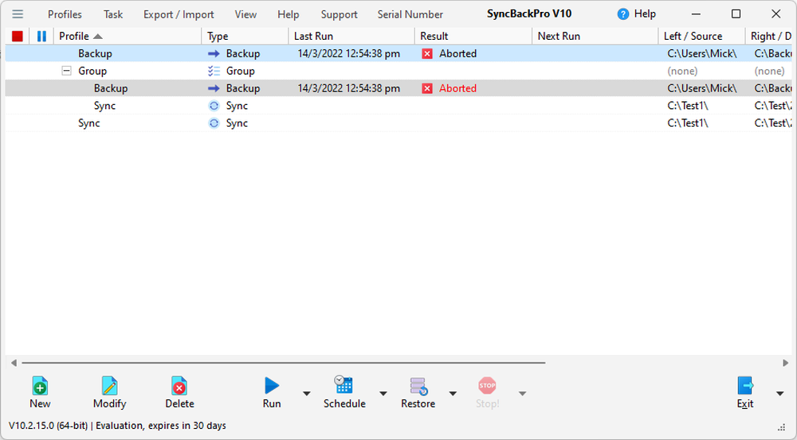Open the Export / Import menu

[179, 14]
